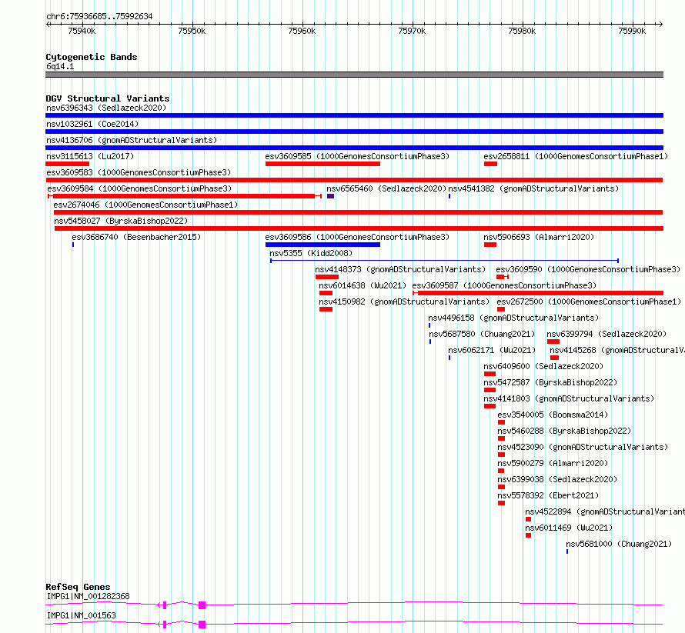Click nsv4496158 (gnomADStructuralVariants) label
The image size is (685, 633).
coord(513,318)
